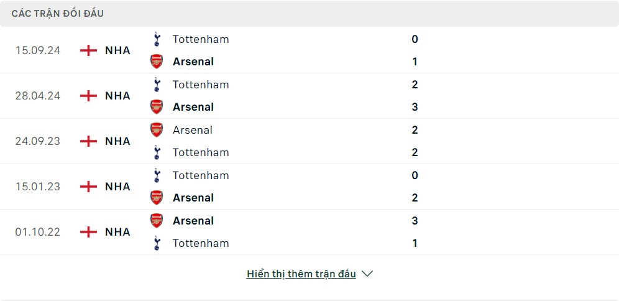Click Tottenham score 2 in 24.09.23 match

point(415,152)
